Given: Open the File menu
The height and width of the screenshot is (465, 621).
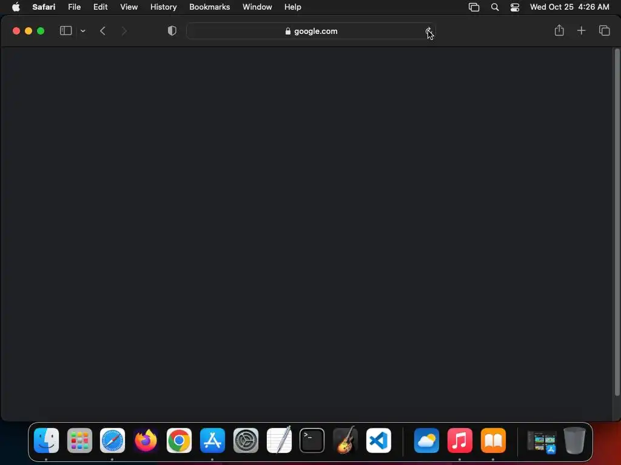Looking at the screenshot, I should pyautogui.click(x=75, y=7).
